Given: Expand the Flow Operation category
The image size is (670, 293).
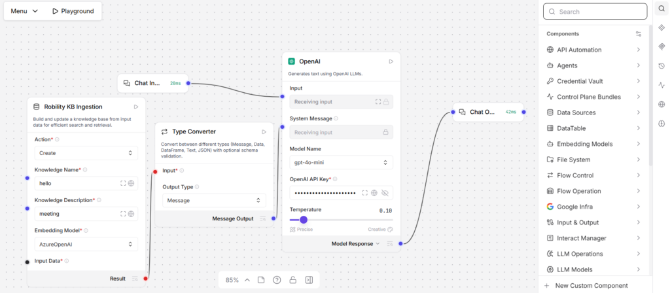Looking at the screenshot, I should click(x=594, y=191).
